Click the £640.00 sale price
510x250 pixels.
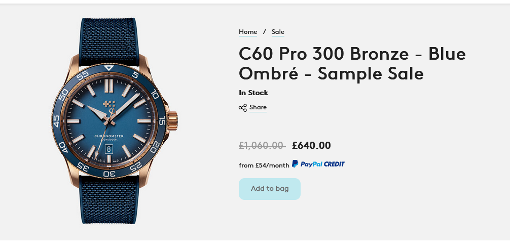coord(311,146)
